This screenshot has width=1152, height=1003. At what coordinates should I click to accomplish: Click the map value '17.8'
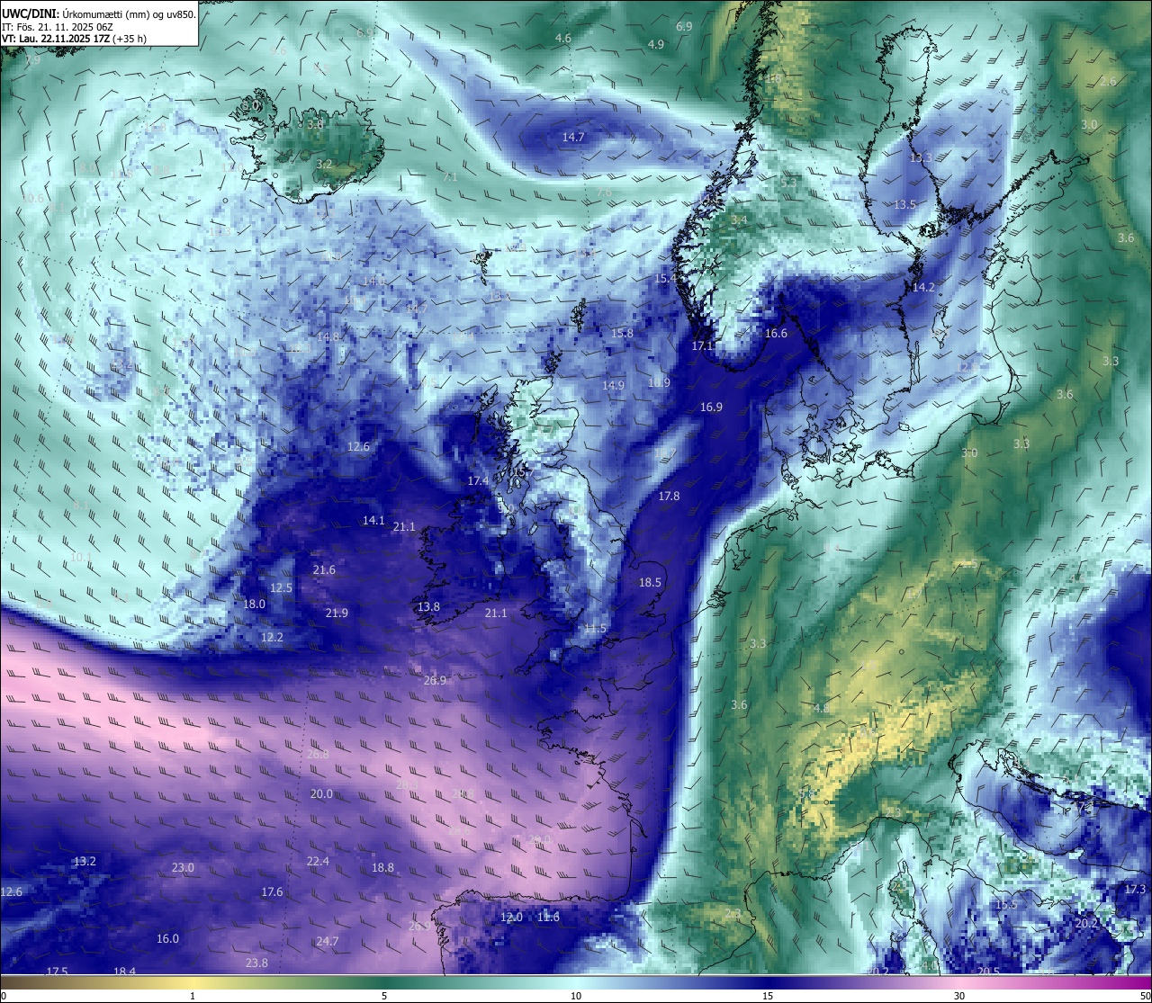coord(669,497)
